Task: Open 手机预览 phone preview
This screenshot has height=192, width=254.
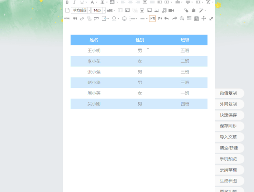Action: pos(229,159)
